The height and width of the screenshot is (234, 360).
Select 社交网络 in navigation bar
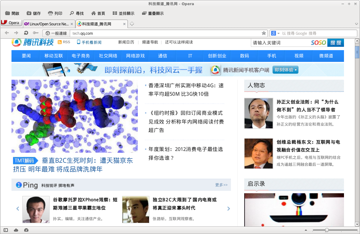point(108,56)
